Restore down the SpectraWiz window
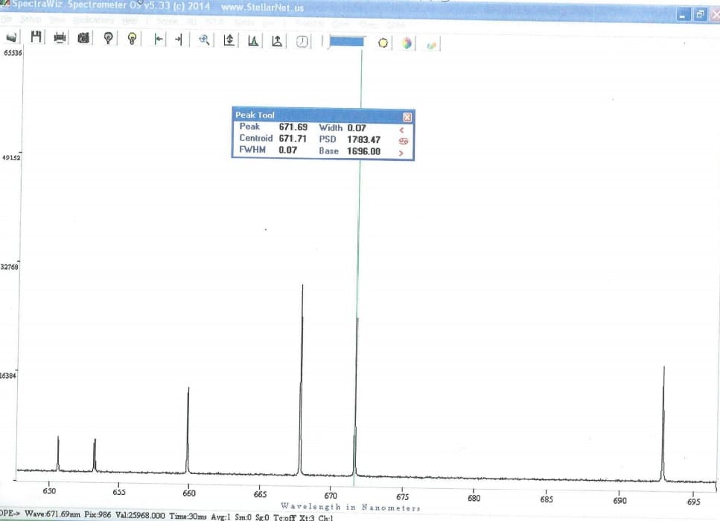The width and height of the screenshot is (720, 521). (700, 15)
